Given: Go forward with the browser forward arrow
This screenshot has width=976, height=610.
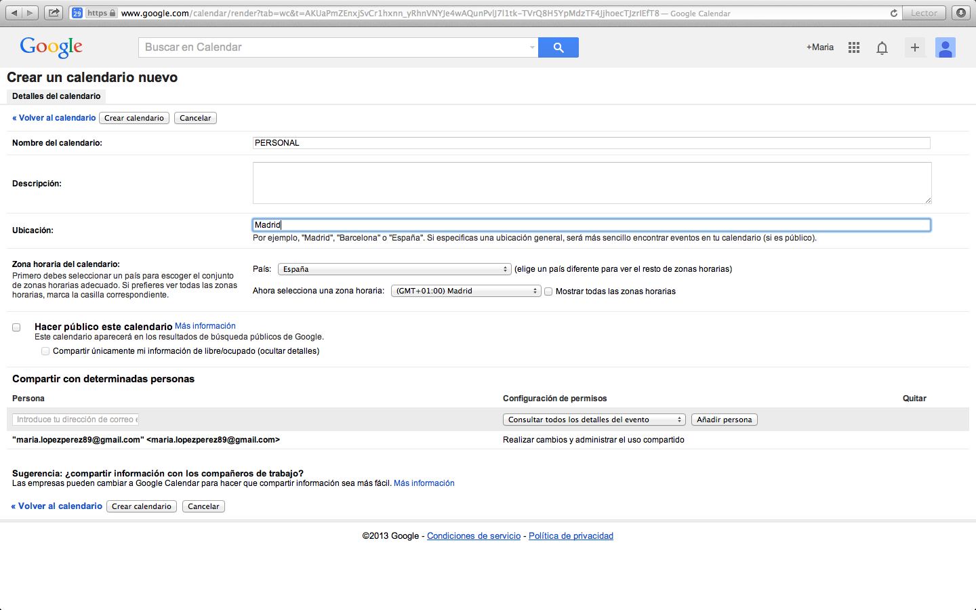Looking at the screenshot, I should (30, 13).
